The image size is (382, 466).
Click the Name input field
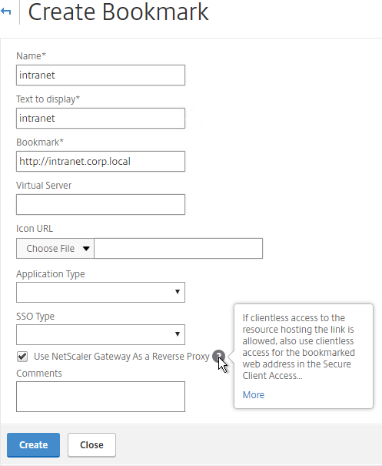click(x=101, y=75)
